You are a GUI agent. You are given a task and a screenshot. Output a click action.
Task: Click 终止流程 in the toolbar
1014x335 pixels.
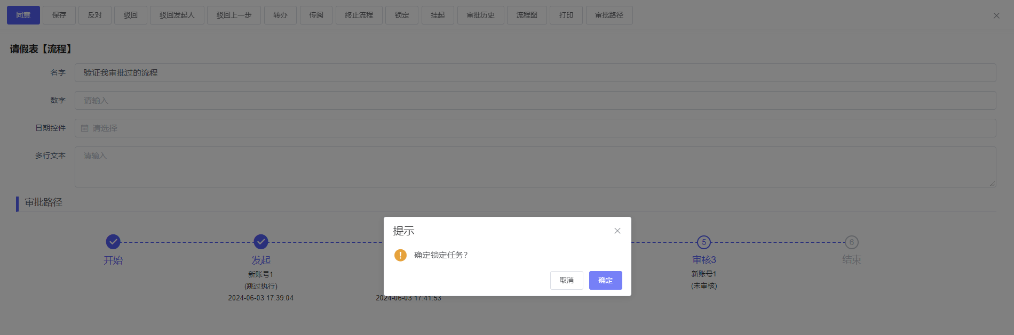click(359, 15)
